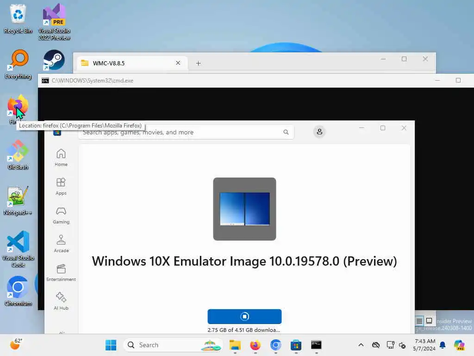474x356 pixels.
Task: Open the Store user profile button
Action: (319, 132)
